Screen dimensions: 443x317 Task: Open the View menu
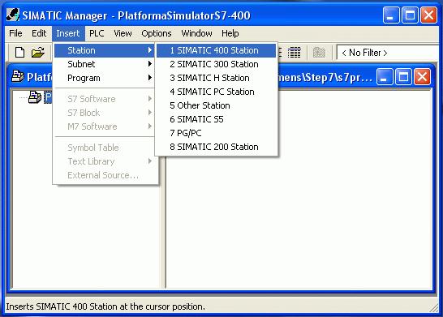123,33
